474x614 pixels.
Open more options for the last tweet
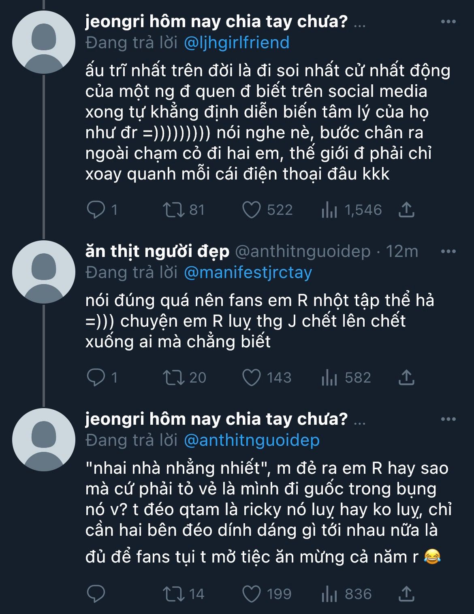click(x=448, y=419)
